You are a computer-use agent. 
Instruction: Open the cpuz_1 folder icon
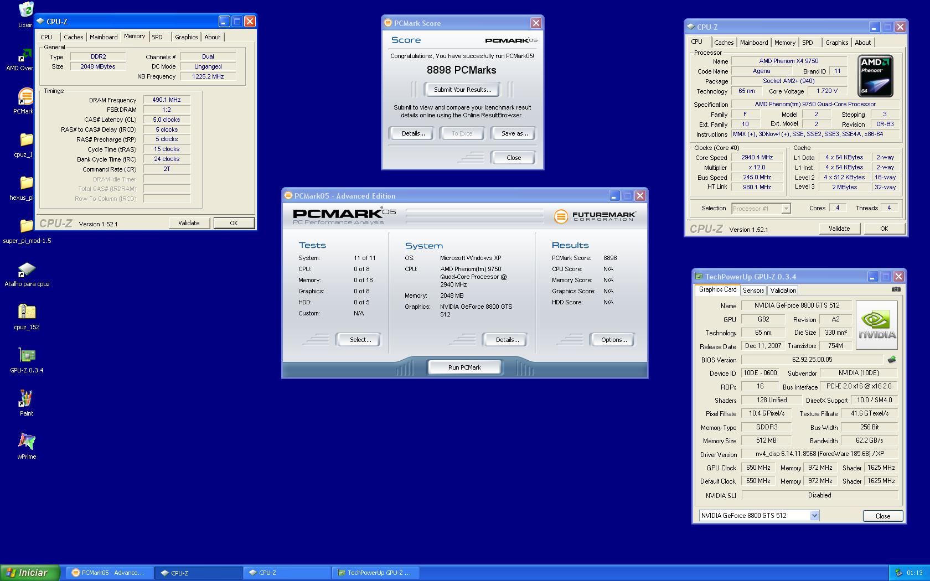click(25, 139)
